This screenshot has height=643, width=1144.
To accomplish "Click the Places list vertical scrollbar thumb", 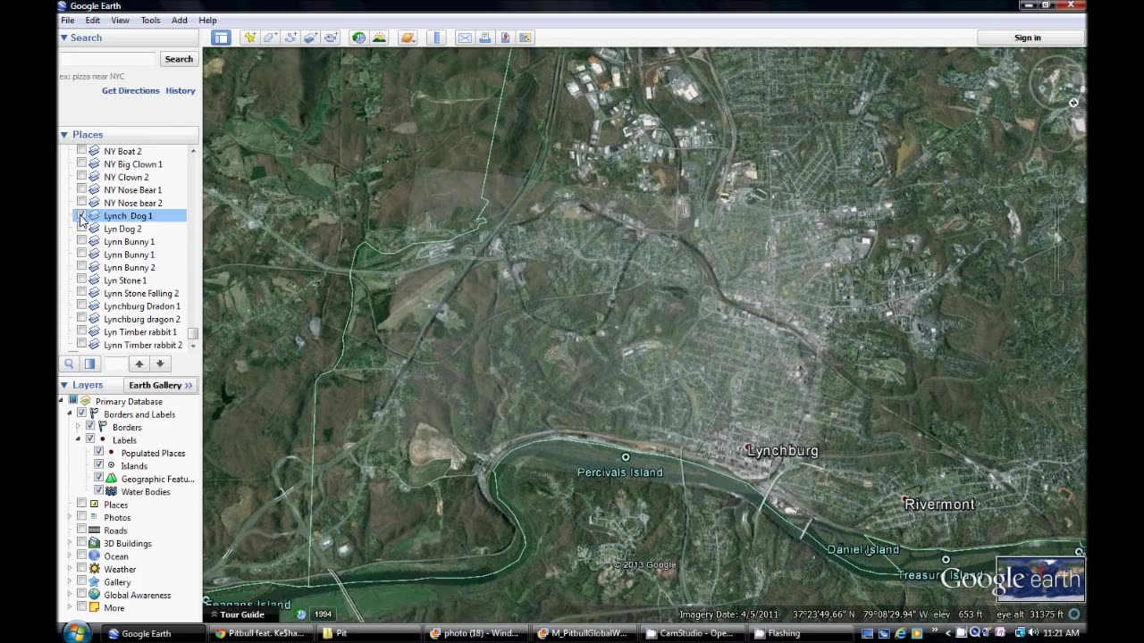I will pos(193,333).
